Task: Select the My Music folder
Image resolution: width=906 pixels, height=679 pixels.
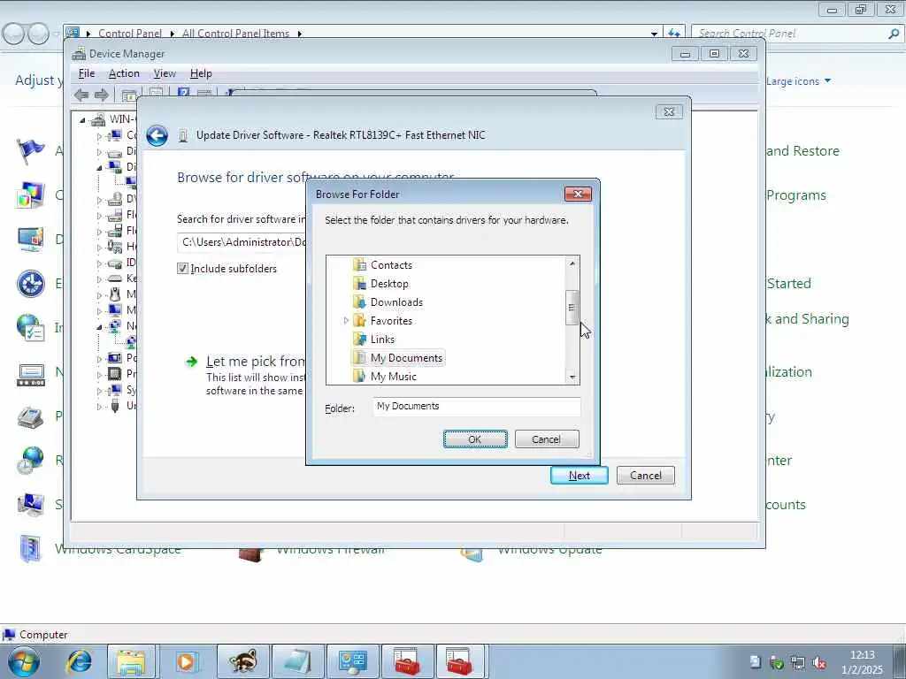Action: 393,377
